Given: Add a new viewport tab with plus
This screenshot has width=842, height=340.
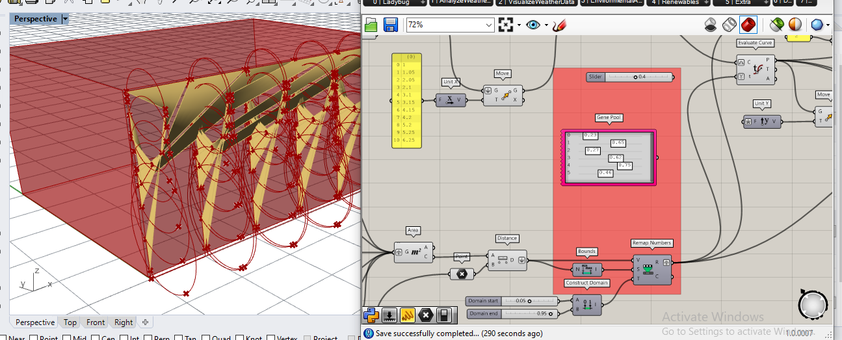Looking at the screenshot, I should click(145, 322).
